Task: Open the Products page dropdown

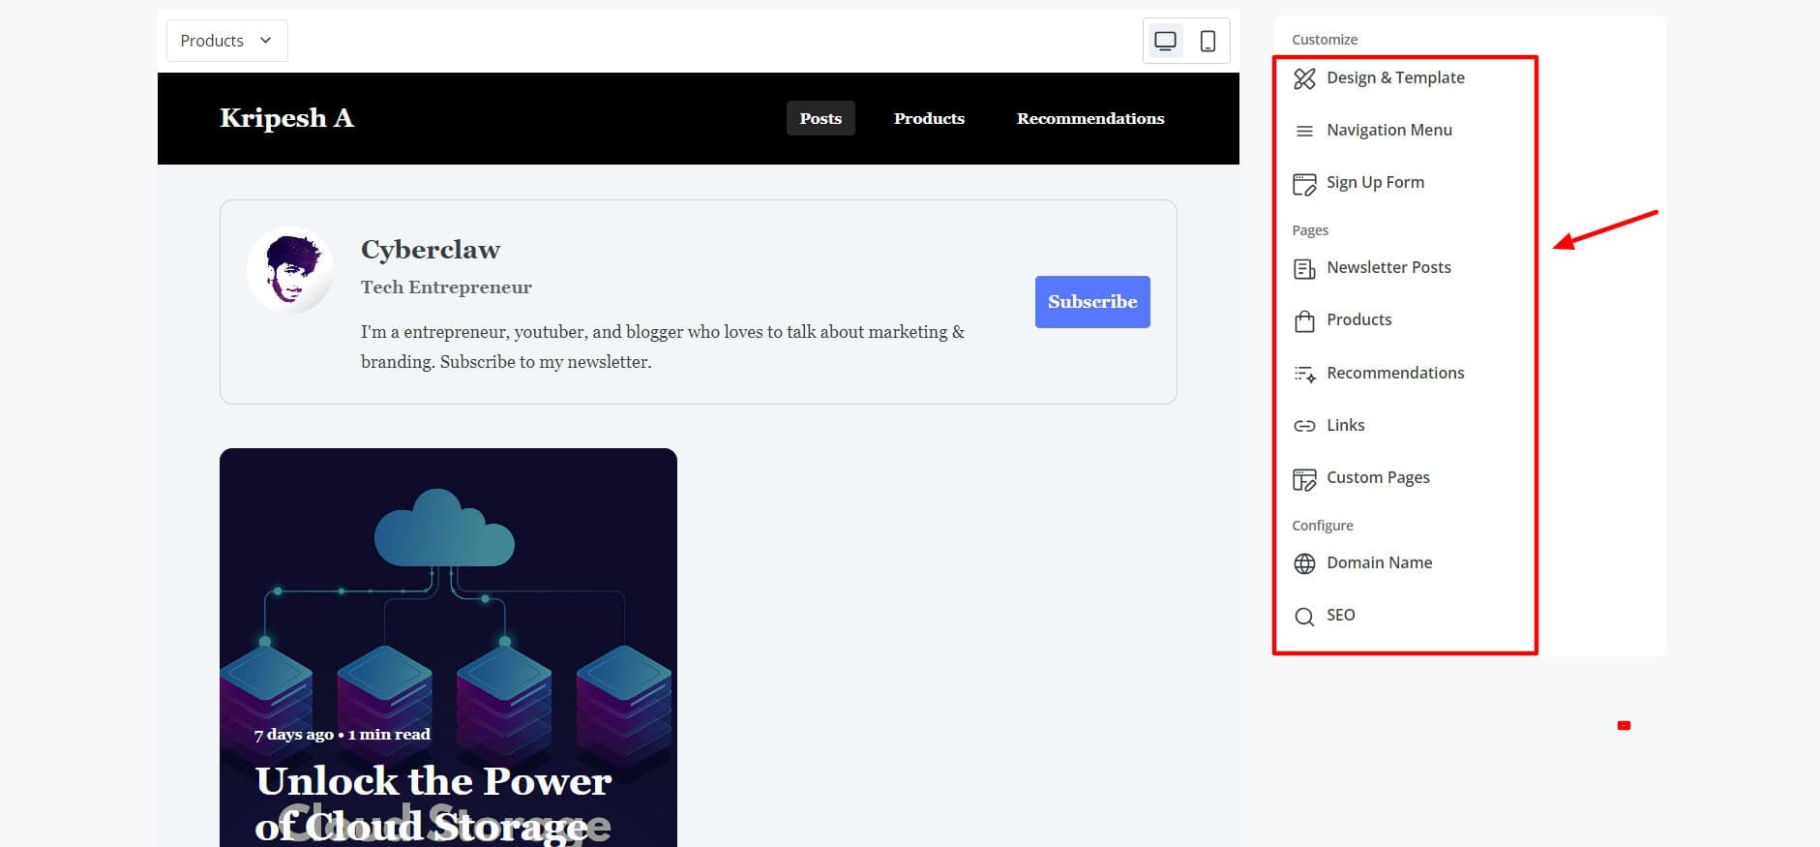Action: click(226, 41)
